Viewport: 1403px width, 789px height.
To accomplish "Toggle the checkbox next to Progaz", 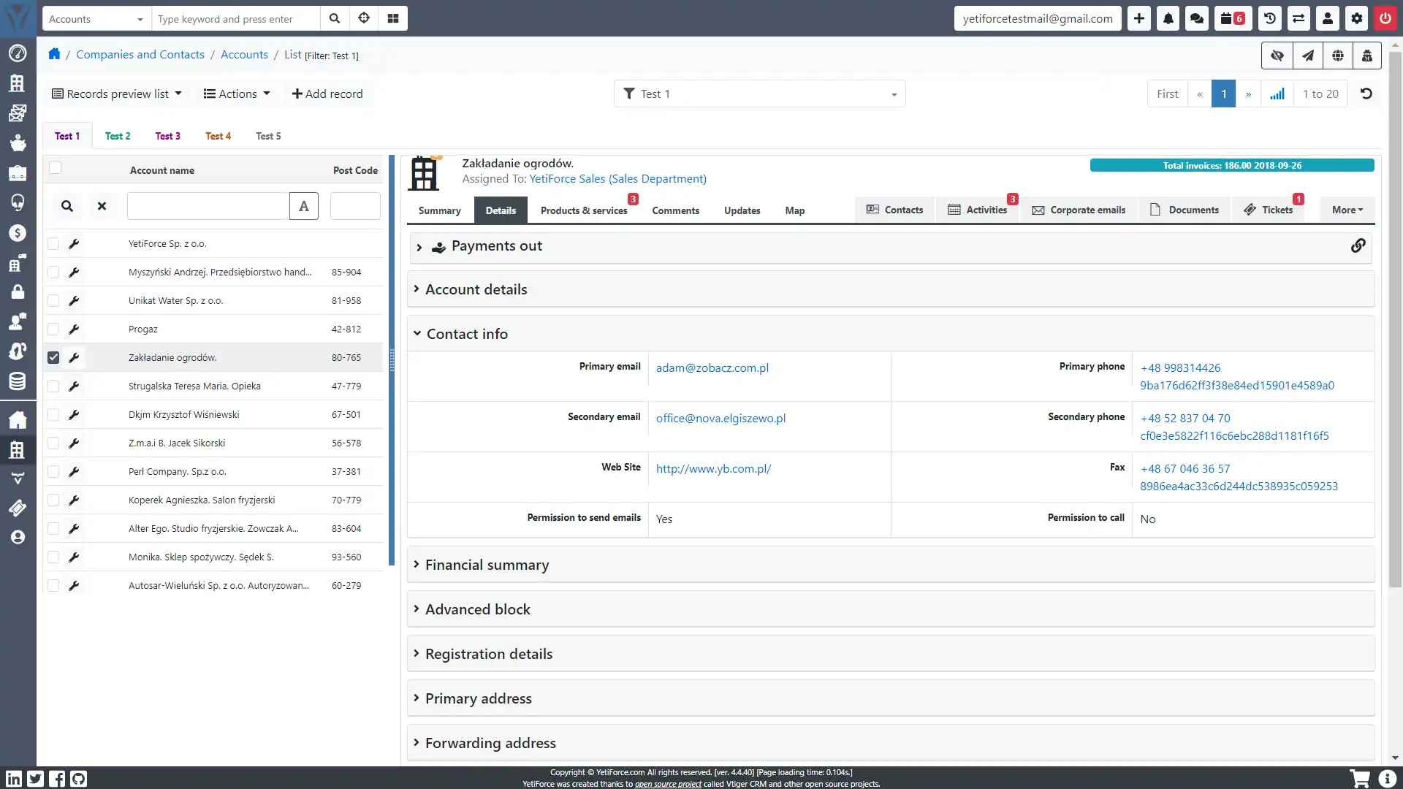I will click(53, 329).
